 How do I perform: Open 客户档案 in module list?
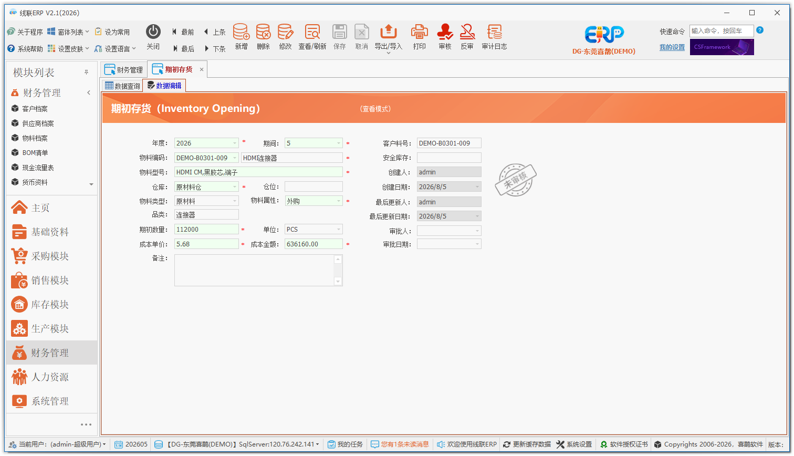(x=35, y=109)
